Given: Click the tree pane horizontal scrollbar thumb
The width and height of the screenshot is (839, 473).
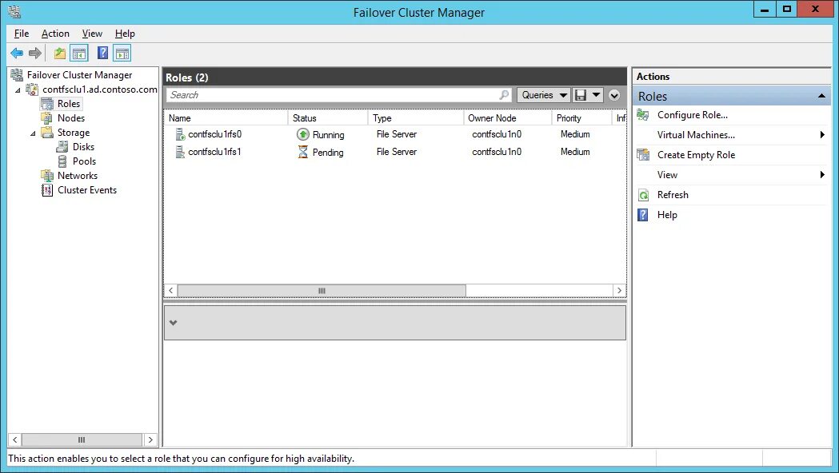Looking at the screenshot, I should (82, 440).
